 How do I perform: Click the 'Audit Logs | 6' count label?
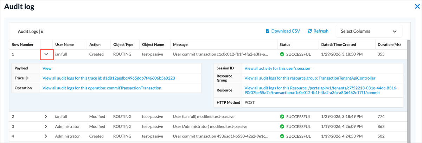[31, 31]
